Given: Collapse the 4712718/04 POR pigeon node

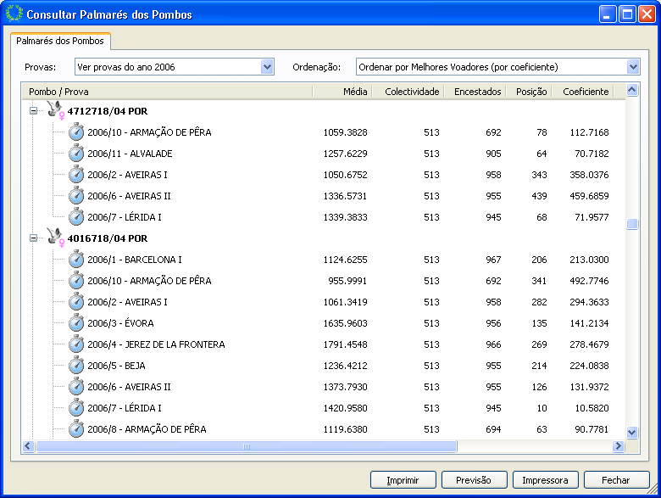Looking at the screenshot, I should (34, 111).
